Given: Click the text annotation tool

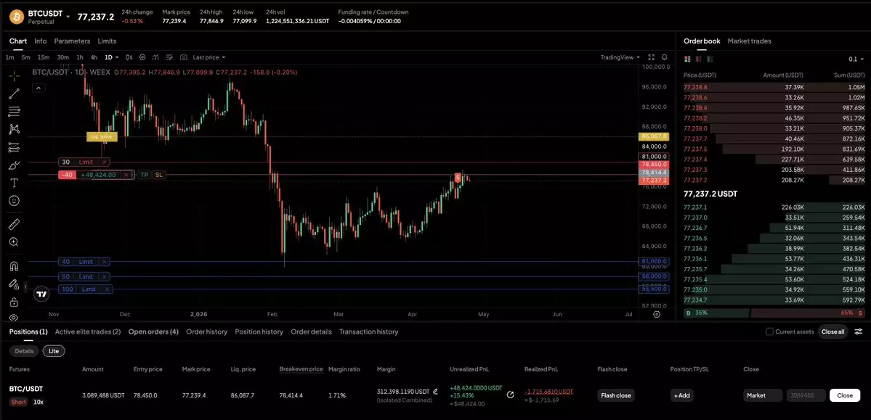Looking at the screenshot, I should point(14,183).
